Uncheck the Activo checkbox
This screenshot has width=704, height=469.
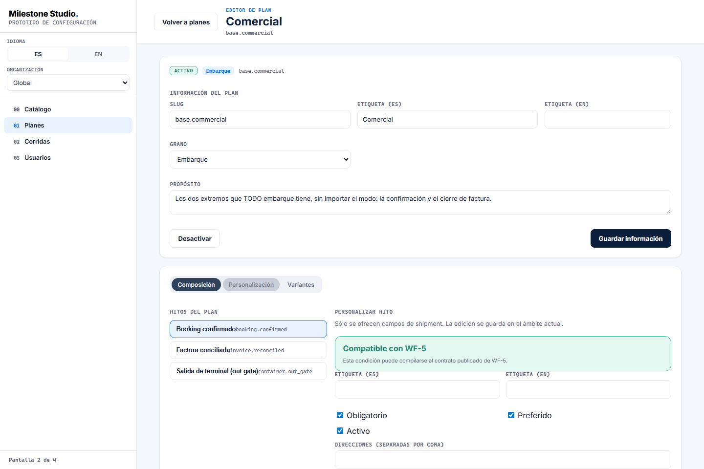(340, 431)
